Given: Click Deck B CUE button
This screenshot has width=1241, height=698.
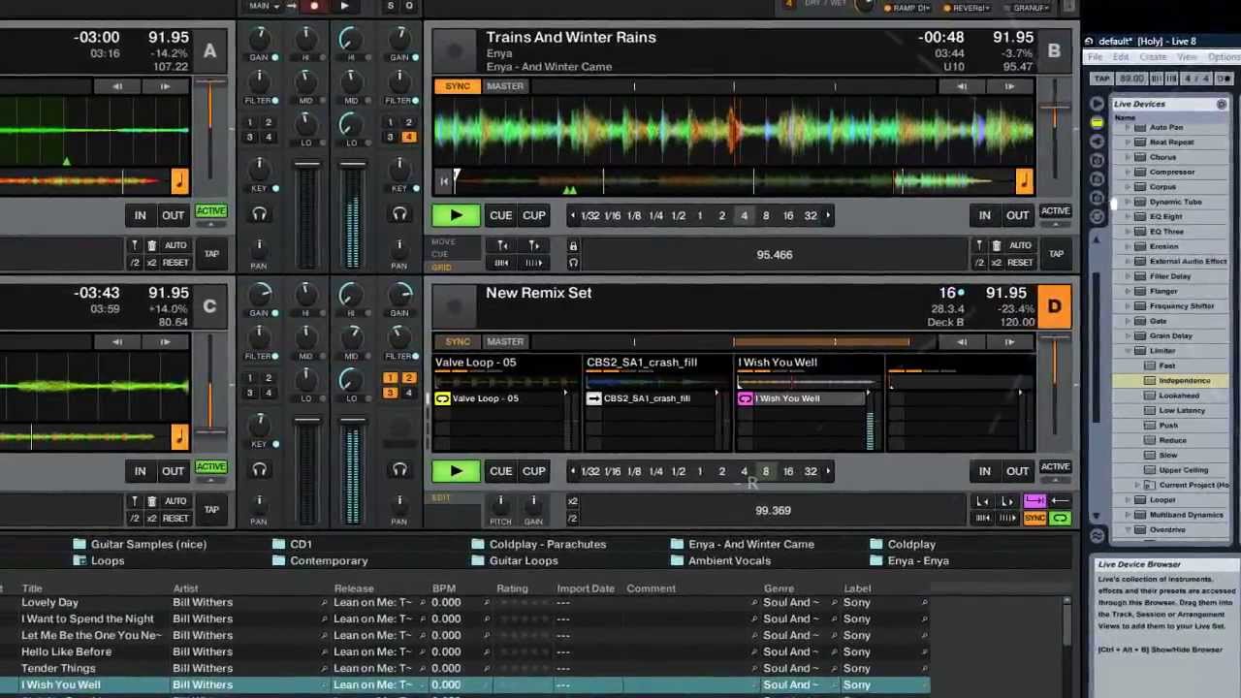Looking at the screenshot, I should tap(500, 215).
